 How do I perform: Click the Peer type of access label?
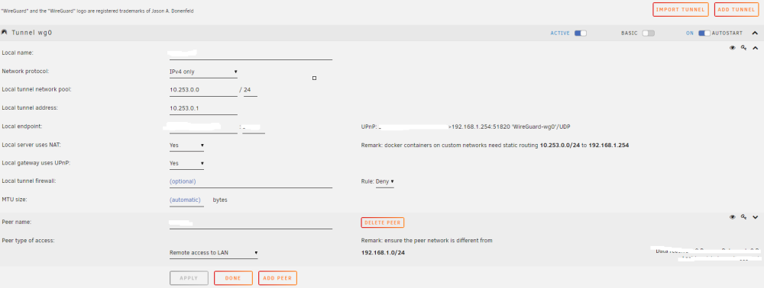pyautogui.click(x=28, y=241)
